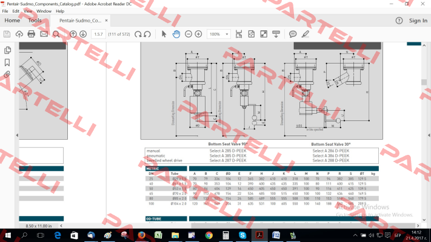Enter full screen view mode

point(264,34)
